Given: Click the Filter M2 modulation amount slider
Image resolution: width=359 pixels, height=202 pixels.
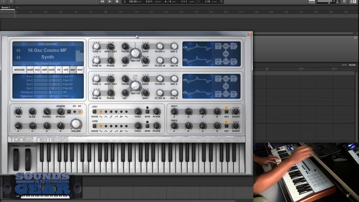Looking at the screenshot, I should [48, 88].
